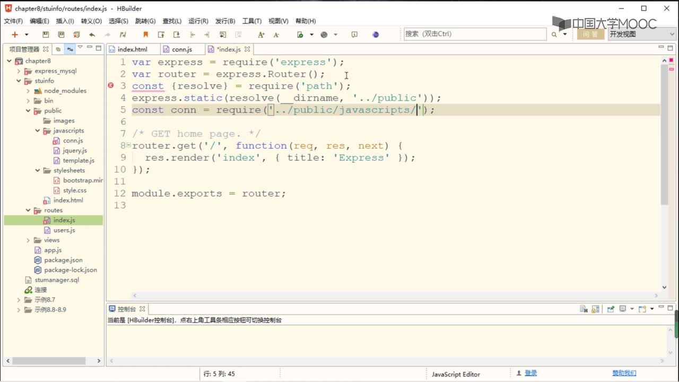Click the decrease font size A- icon
Screen dimensions: 679x382
(276, 34)
